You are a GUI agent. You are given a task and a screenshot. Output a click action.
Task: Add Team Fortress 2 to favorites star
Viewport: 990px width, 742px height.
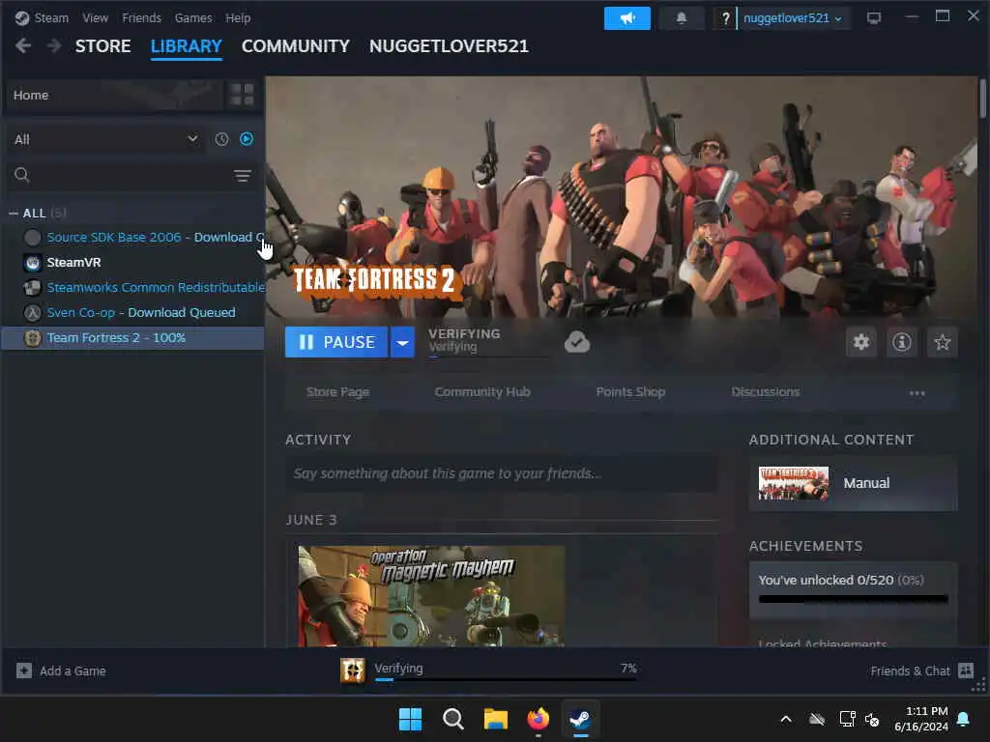point(942,342)
